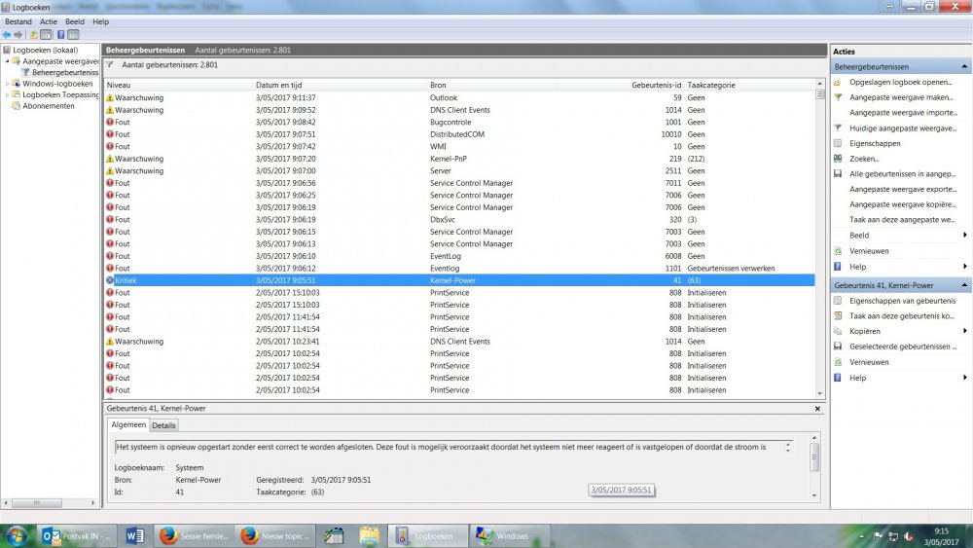
Task: Select the Bugcontrole error event 1001 row
Action: coord(459,123)
